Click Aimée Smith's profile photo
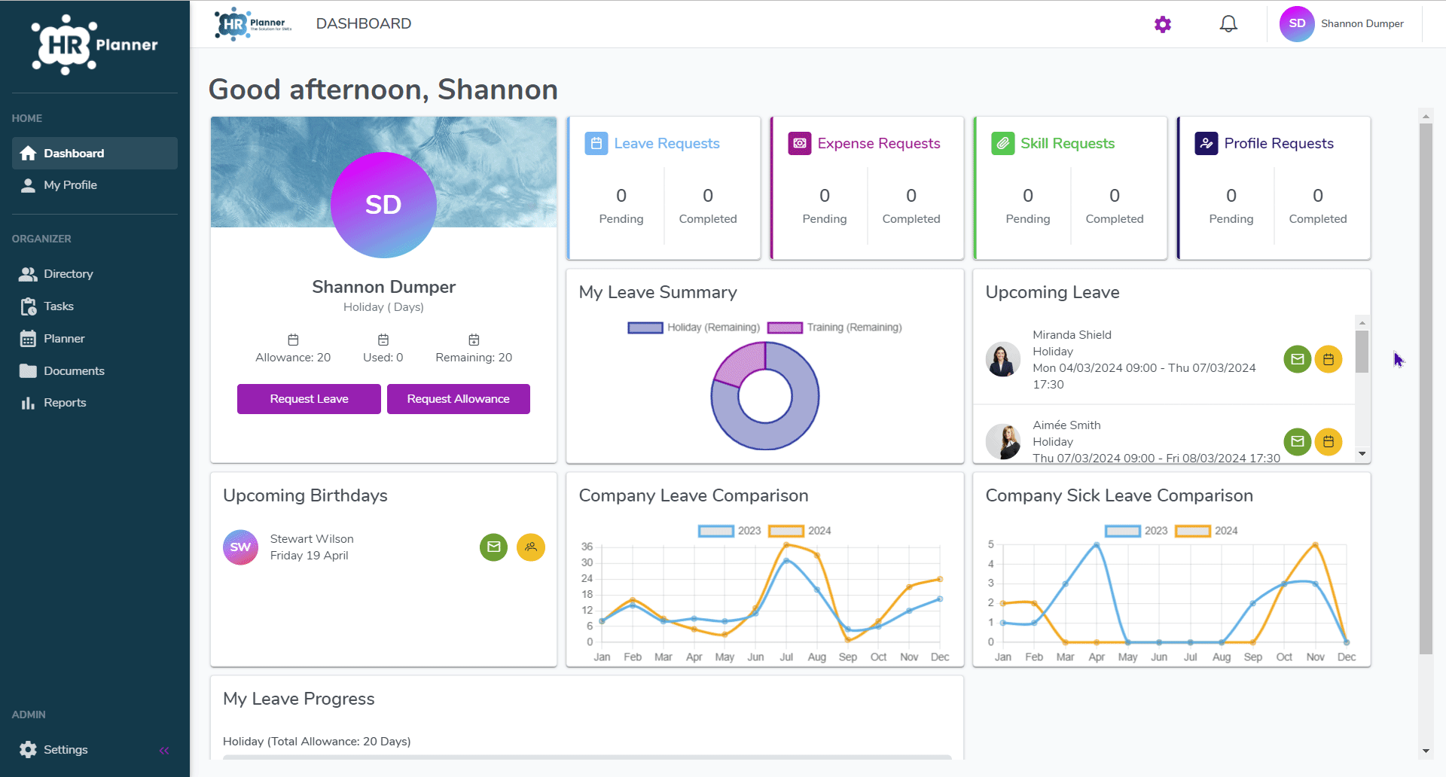1446x777 pixels. [x=1003, y=441]
